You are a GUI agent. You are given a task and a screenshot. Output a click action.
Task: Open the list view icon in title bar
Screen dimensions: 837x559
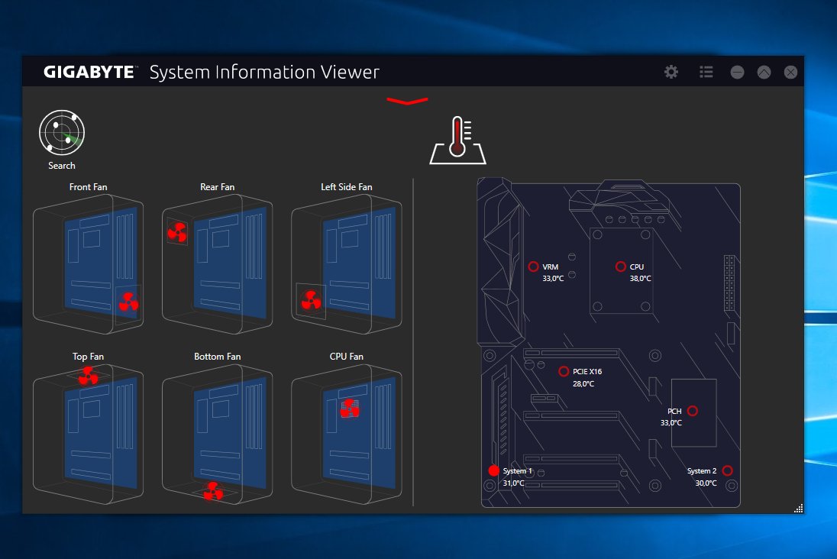click(x=706, y=73)
